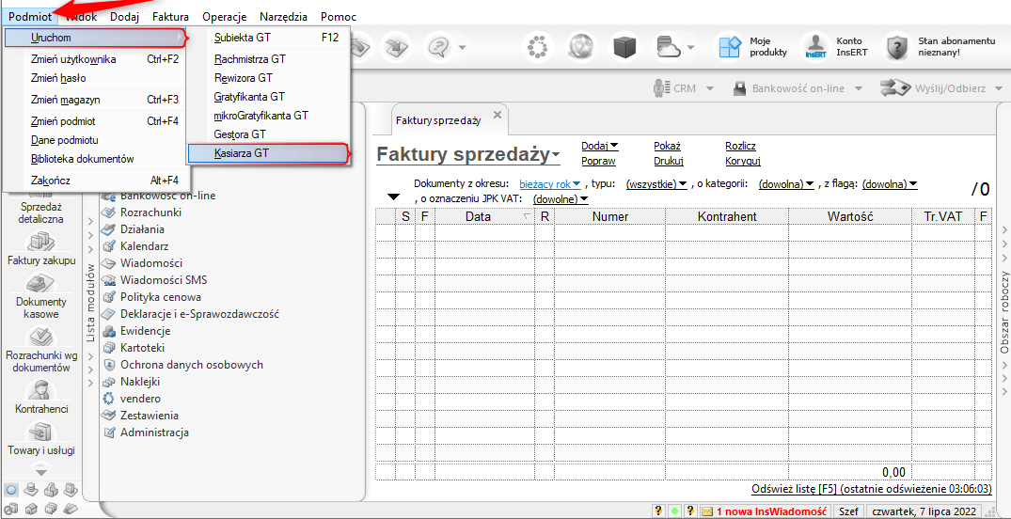1011x519 pixels.
Task: Click the green dot status indicator
Action: pos(674,511)
